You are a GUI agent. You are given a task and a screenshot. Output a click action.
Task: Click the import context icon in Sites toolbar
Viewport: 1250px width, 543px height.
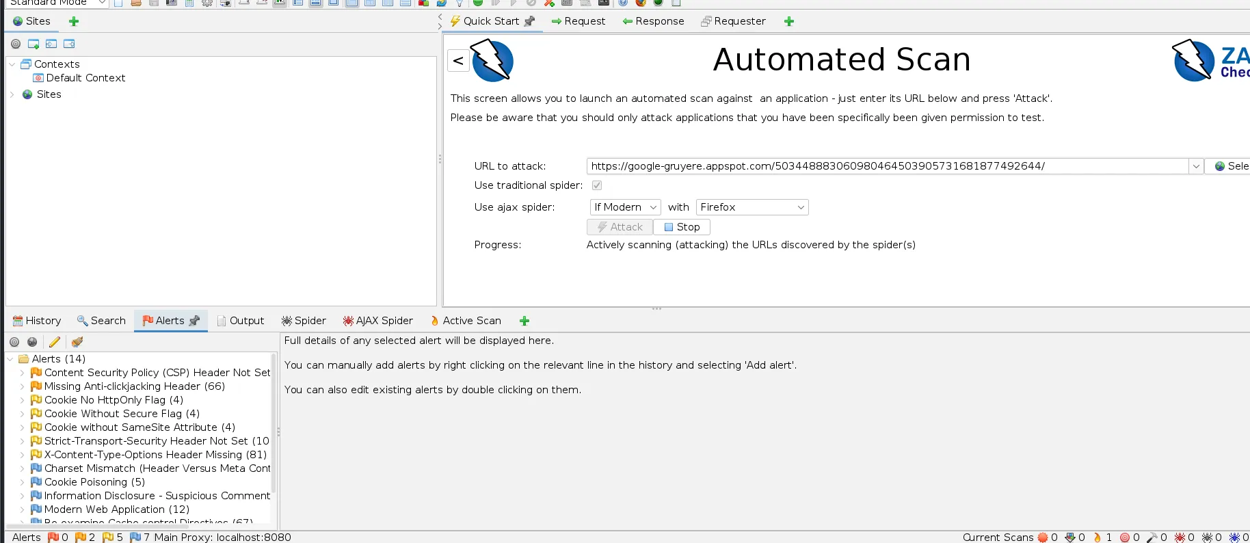click(x=51, y=44)
